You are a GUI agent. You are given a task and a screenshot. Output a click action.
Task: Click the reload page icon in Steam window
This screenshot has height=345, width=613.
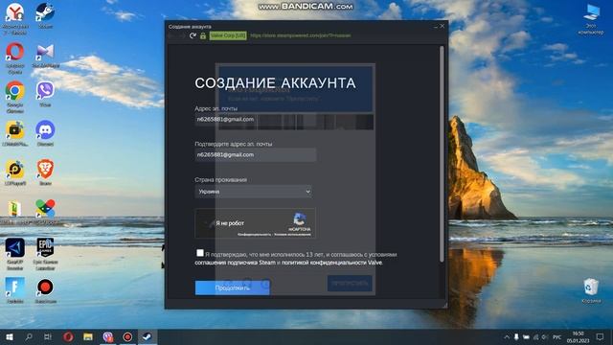tap(193, 35)
